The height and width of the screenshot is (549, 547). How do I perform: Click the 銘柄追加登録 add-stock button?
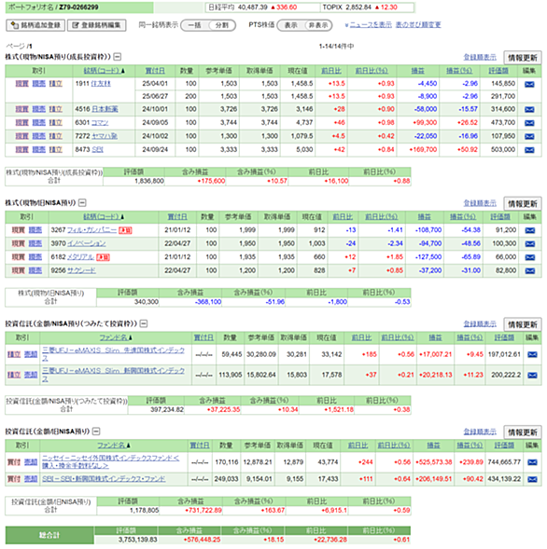[x=35, y=25]
